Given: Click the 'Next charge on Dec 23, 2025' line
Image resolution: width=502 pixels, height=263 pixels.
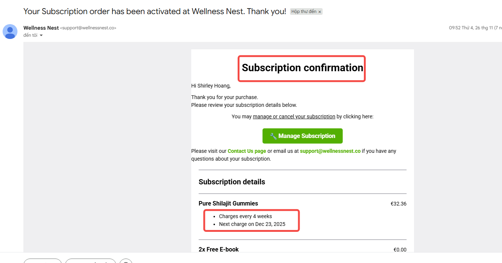Looking at the screenshot, I should click(252, 224).
